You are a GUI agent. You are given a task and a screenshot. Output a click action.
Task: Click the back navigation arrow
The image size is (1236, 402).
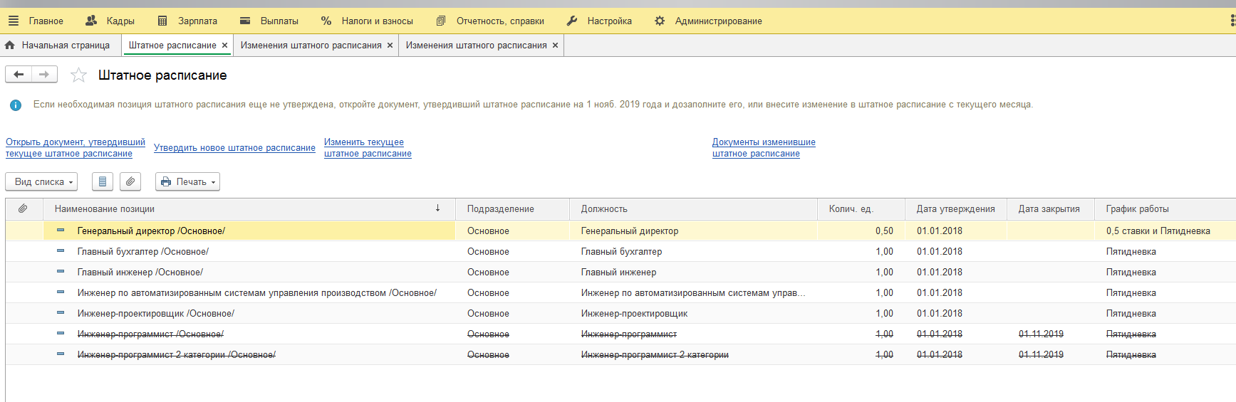[x=19, y=75]
